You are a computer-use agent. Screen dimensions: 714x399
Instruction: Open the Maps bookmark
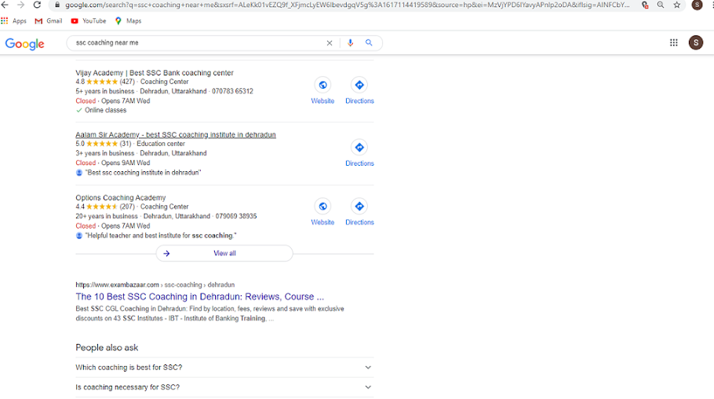[128, 21]
